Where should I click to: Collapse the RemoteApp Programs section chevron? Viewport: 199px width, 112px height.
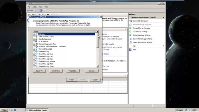point(126,76)
